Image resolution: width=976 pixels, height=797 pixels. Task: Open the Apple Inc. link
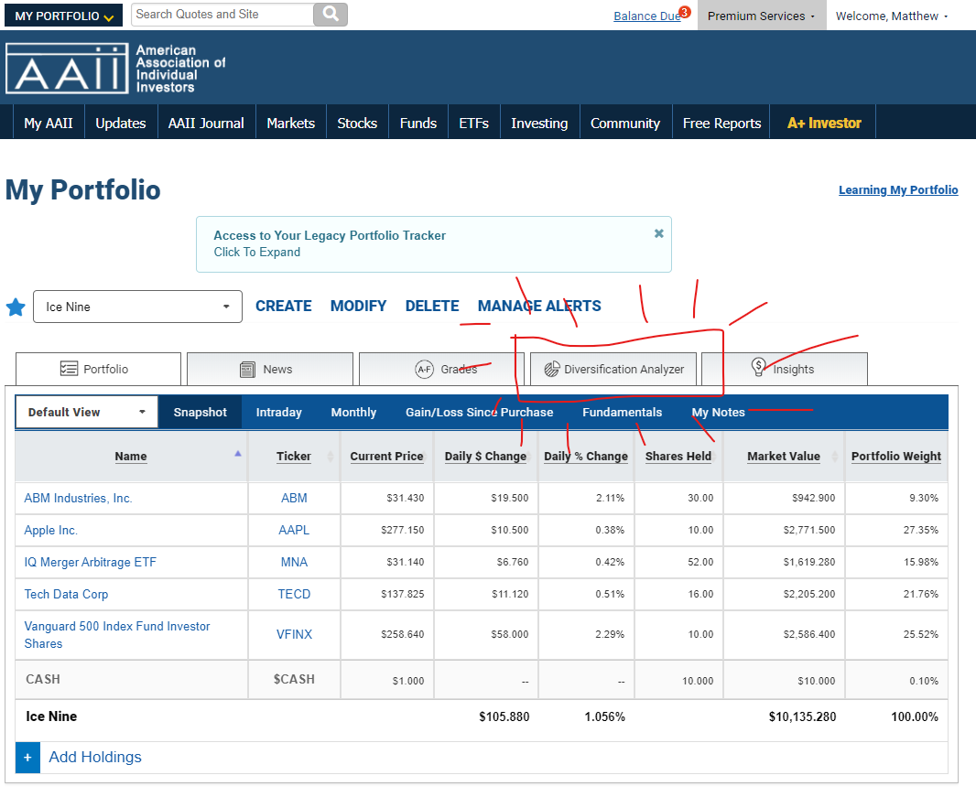pyautogui.click(x=50, y=530)
